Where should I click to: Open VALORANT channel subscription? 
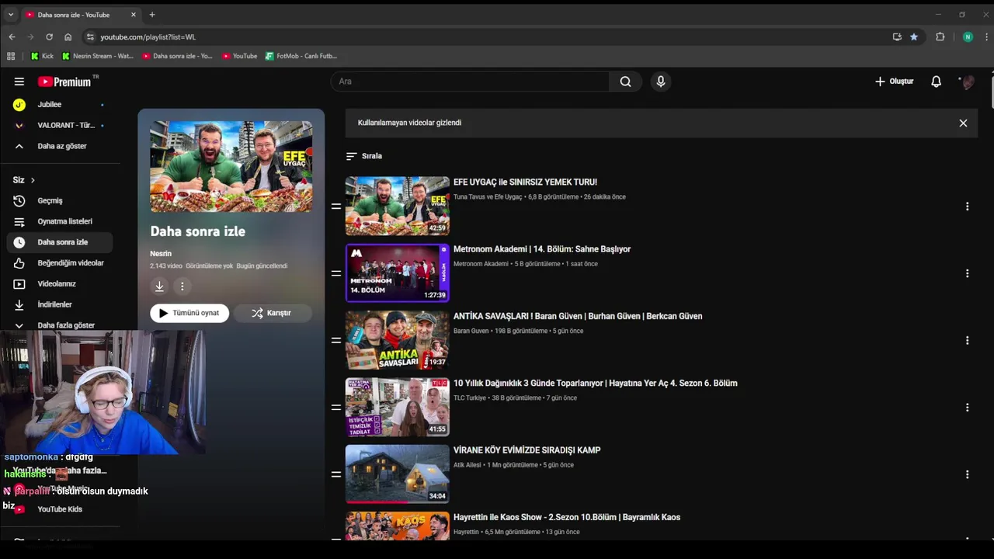tap(59, 125)
